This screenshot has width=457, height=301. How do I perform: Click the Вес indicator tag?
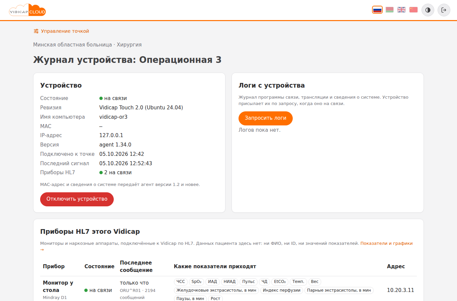pyautogui.click(x=315, y=282)
